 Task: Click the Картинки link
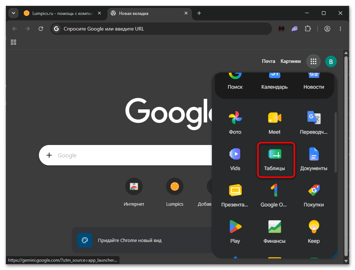pyautogui.click(x=291, y=61)
